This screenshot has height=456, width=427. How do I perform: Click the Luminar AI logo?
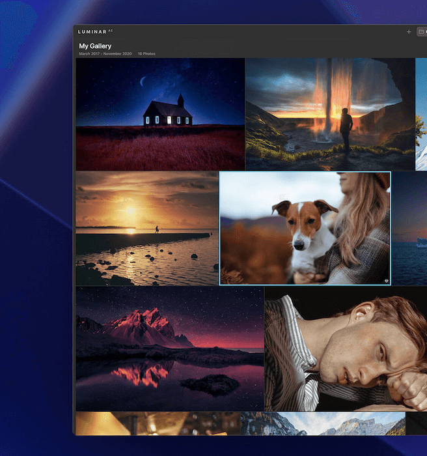95,31
